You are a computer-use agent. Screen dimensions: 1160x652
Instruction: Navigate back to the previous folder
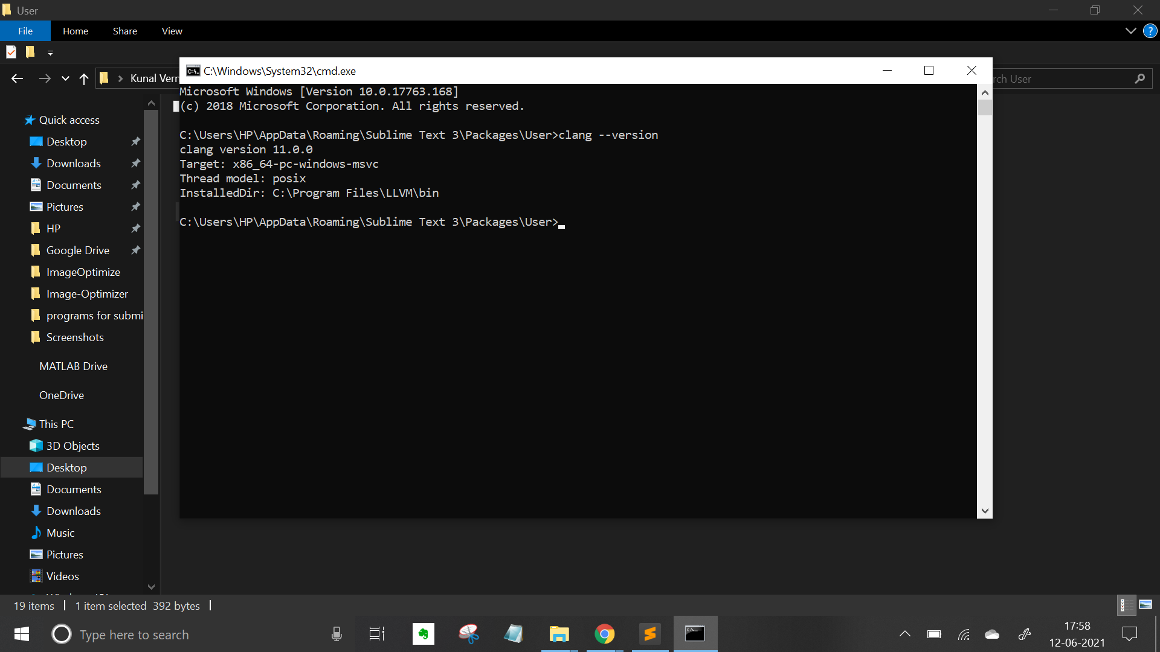coord(17,78)
